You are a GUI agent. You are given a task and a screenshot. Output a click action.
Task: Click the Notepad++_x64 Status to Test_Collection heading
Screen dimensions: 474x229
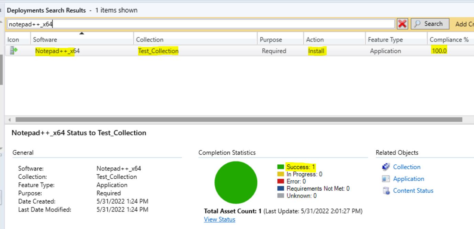(x=79, y=133)
